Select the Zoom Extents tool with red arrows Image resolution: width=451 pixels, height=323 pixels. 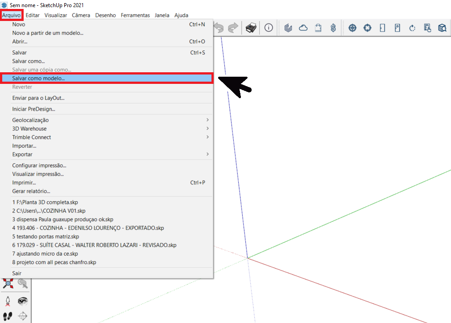[x=8, y=284]
